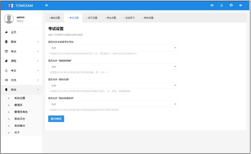Click the 题库 label in sidebar

[13, 42]
